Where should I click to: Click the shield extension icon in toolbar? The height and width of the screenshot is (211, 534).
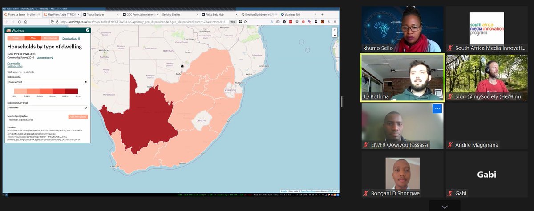297,21
